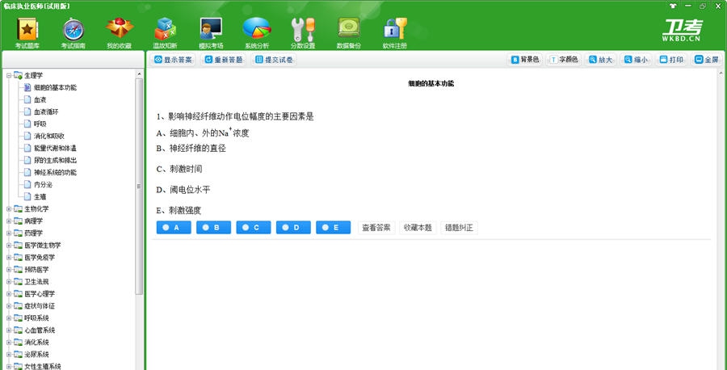The width and height of the screenshot is (727, 370).
Task: Open 软件注册 software registration icon
Action: 394,33
